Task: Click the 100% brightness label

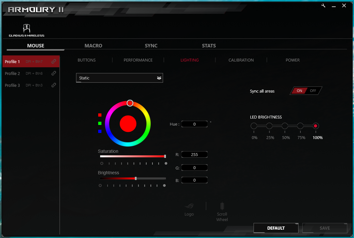Action: 318,137
